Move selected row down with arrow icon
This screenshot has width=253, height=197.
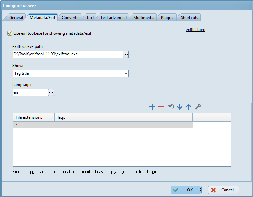tap(179, 107)
